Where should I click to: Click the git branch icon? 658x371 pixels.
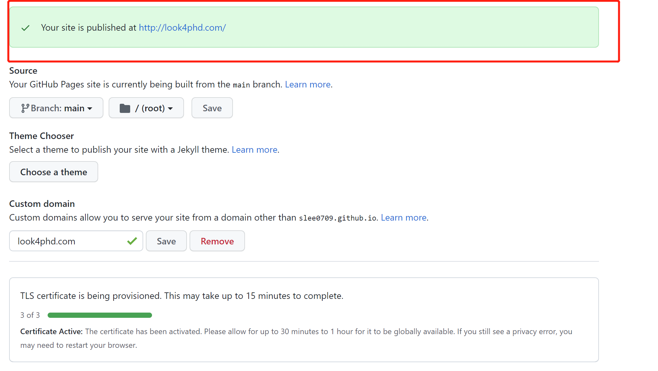coord(25,108)
